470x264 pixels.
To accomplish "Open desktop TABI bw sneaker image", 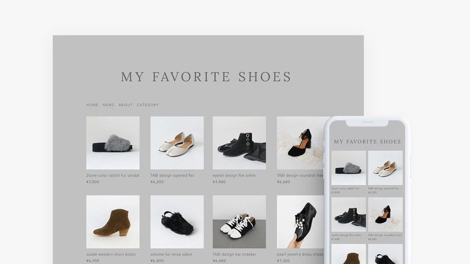I will (239, 222).
